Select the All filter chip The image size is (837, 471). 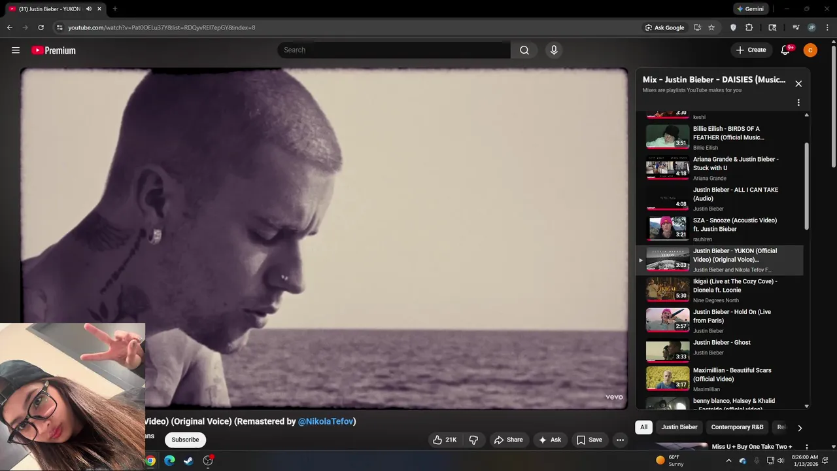pos(643,427)
